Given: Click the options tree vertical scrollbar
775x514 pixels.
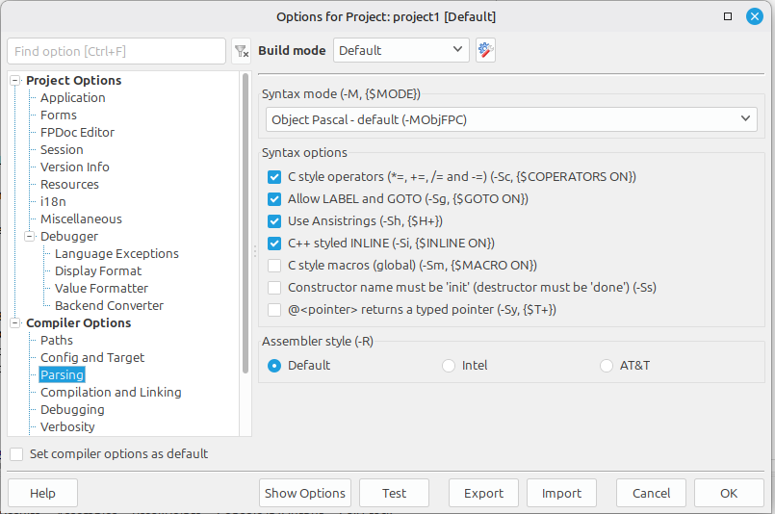Looking at the screenshot, I should [x=245, y=221].
